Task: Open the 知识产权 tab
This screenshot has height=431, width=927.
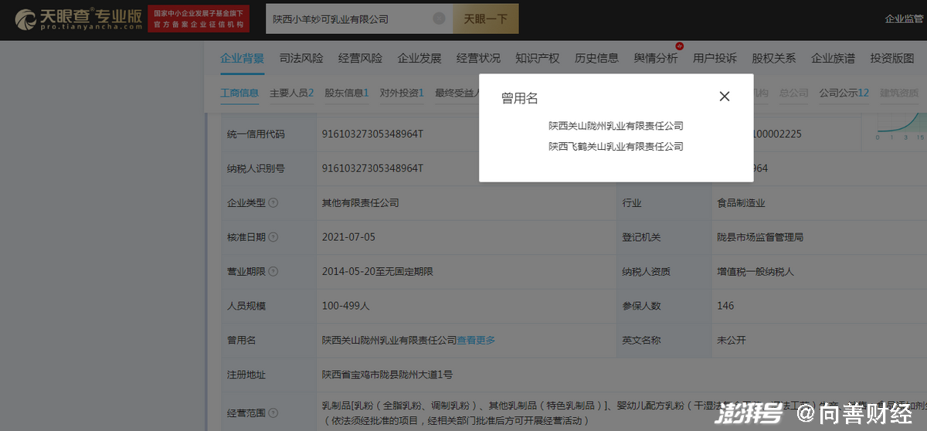Action: [537, 58]
